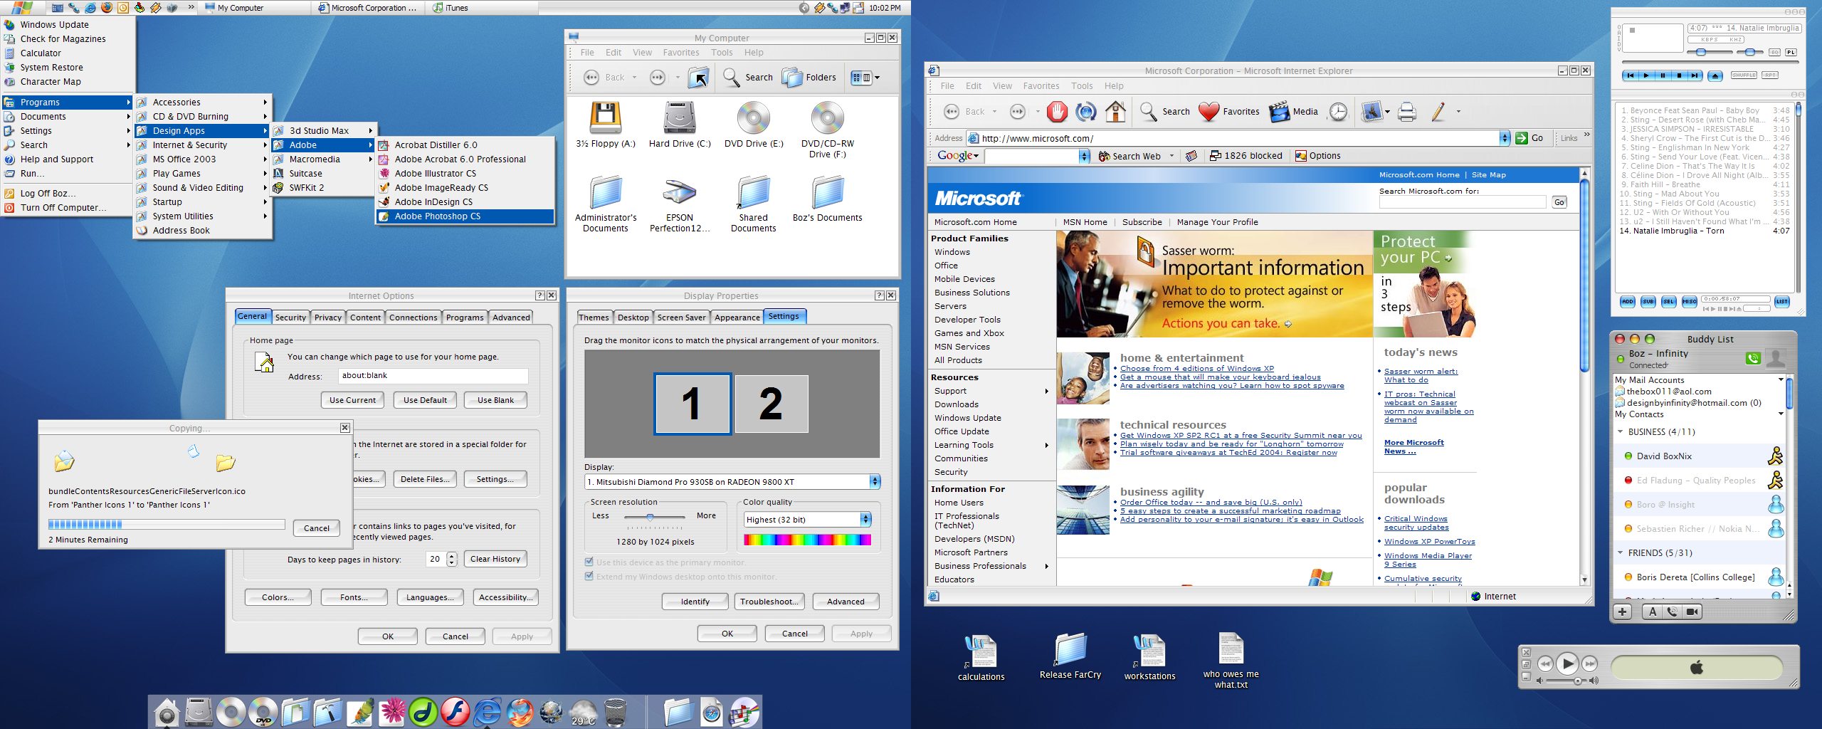Toggle the SHUFFLE button in the music player
The image size is (1822, 729).
(x=1744, y=75)
